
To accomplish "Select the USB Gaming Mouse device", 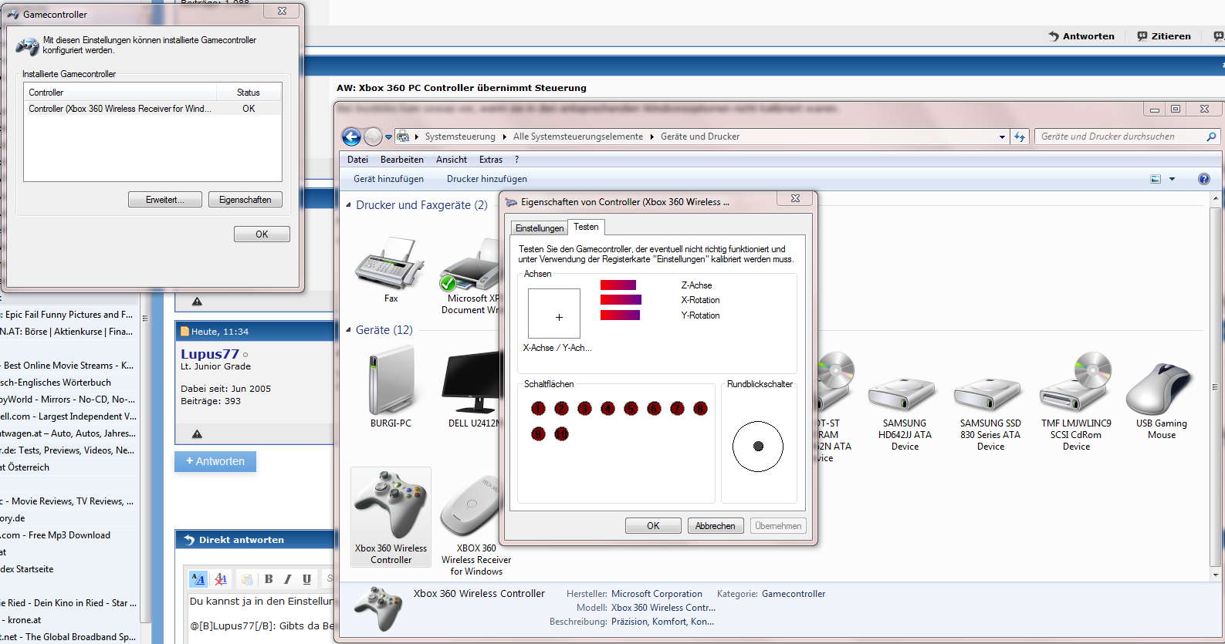I will pos(1161,400).
